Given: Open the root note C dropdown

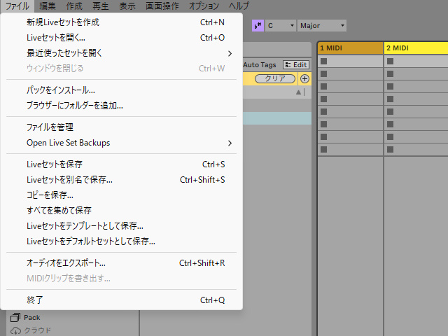Looking at the screenshot, I should tap(280, 25).
